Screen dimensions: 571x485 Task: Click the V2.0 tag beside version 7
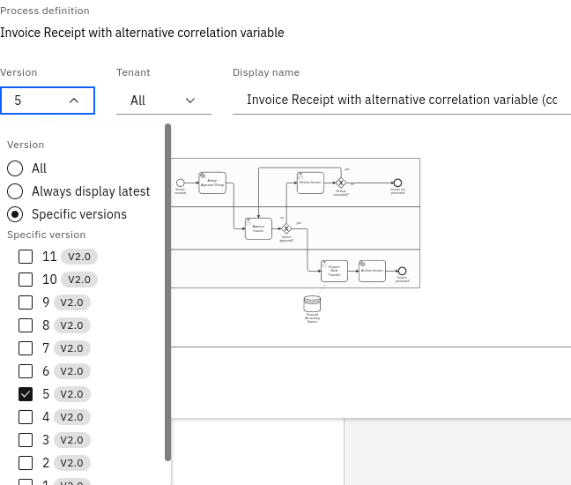click(x=72, y=348)
